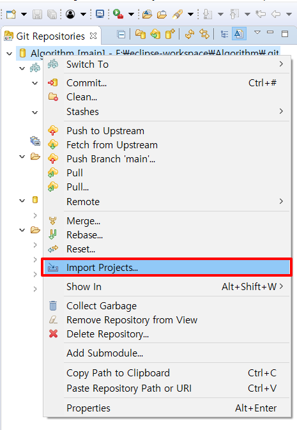Click the Save disk icon
The height and width of the screenshot is (430, 297).
(37, 14)
